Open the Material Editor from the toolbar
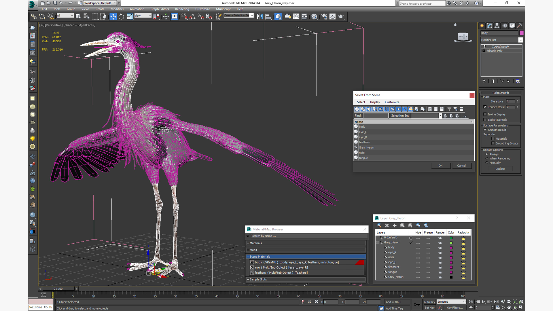The image size is (553, 311). click(314, 17)
